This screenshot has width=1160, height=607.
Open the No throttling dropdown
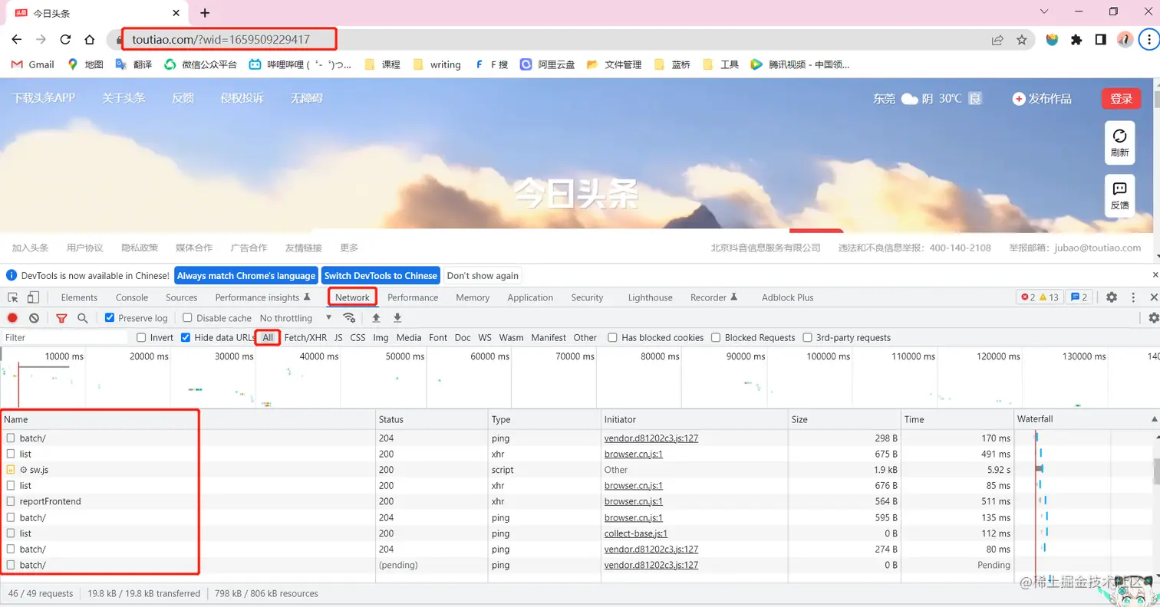pos(295,318)
